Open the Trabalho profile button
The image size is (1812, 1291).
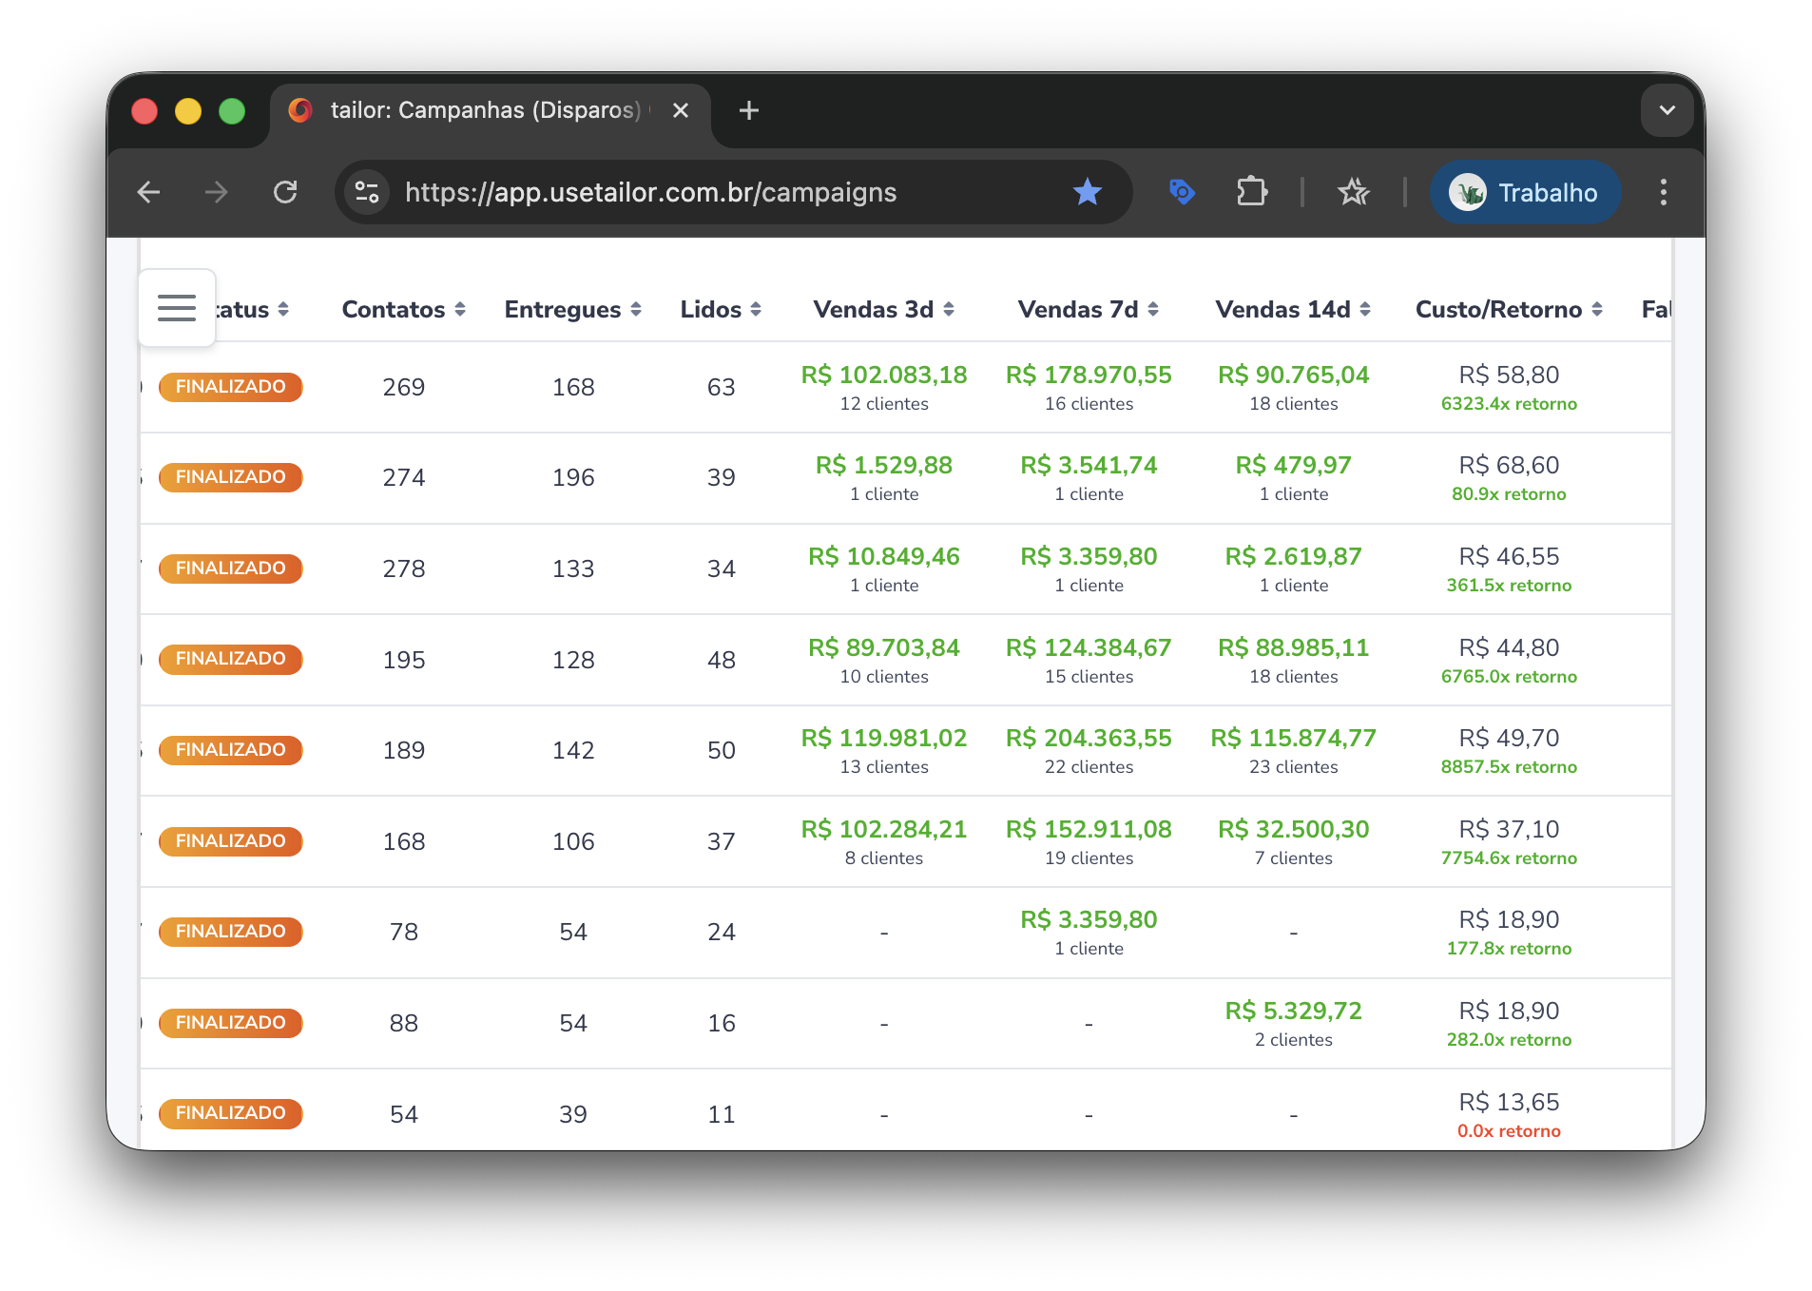(x=1525, y=192)
